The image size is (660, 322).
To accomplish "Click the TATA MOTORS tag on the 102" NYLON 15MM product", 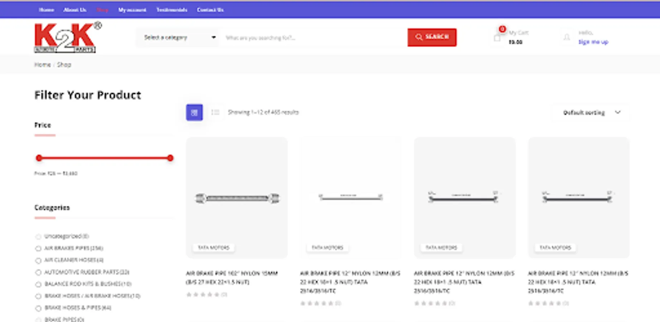I will pos(214,248).
